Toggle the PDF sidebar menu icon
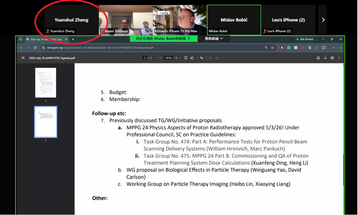Image resolution: width=358 pixels, height=215 pixels. tap(23, 58)
